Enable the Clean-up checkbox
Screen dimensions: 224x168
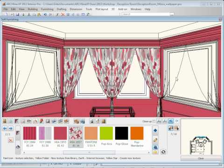tap(154, 121)
